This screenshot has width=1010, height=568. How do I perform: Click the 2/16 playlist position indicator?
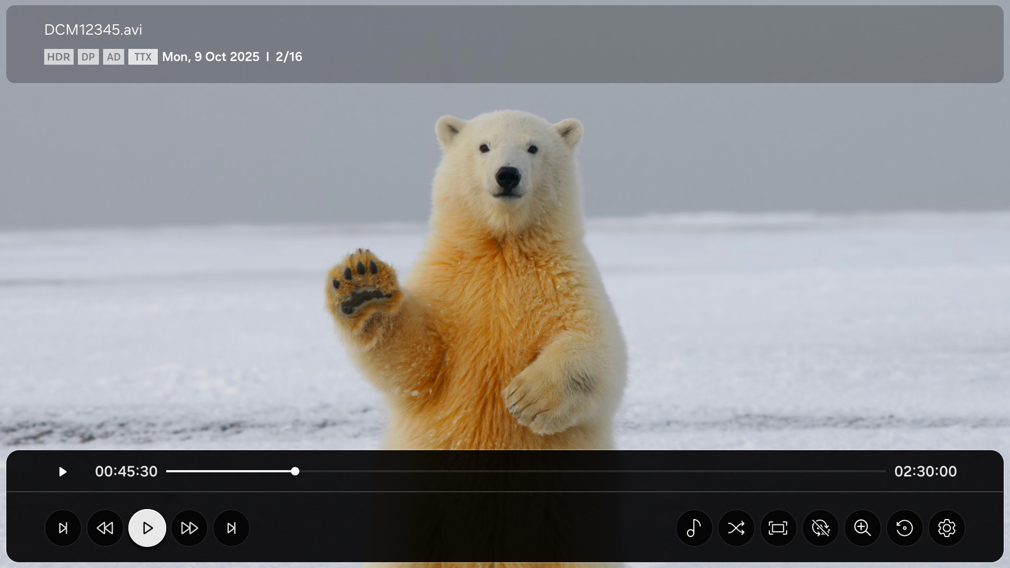click(x=289, y=57)
